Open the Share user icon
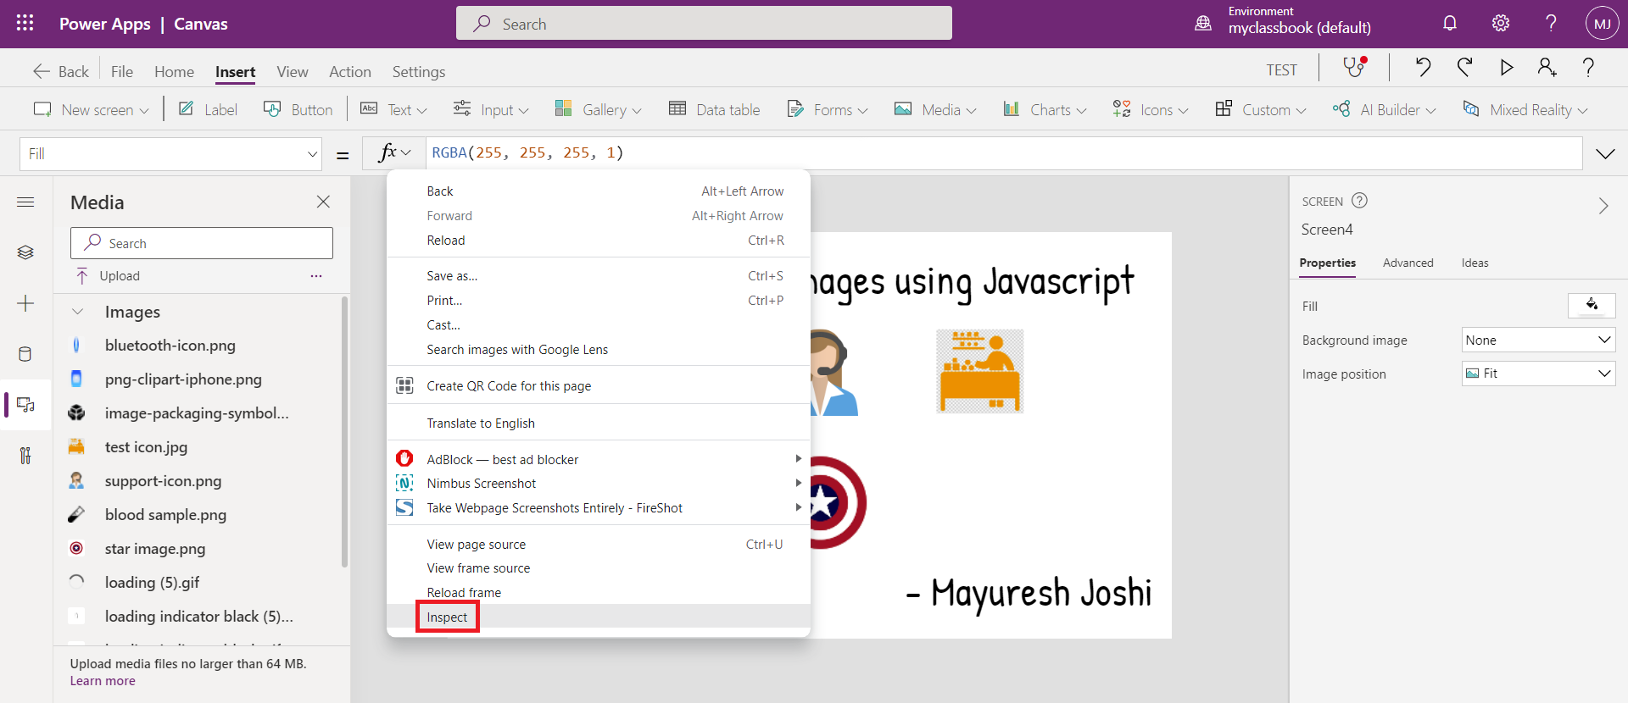Image resolution: width=1628 pixels, height=703 pixels. 1547,67
